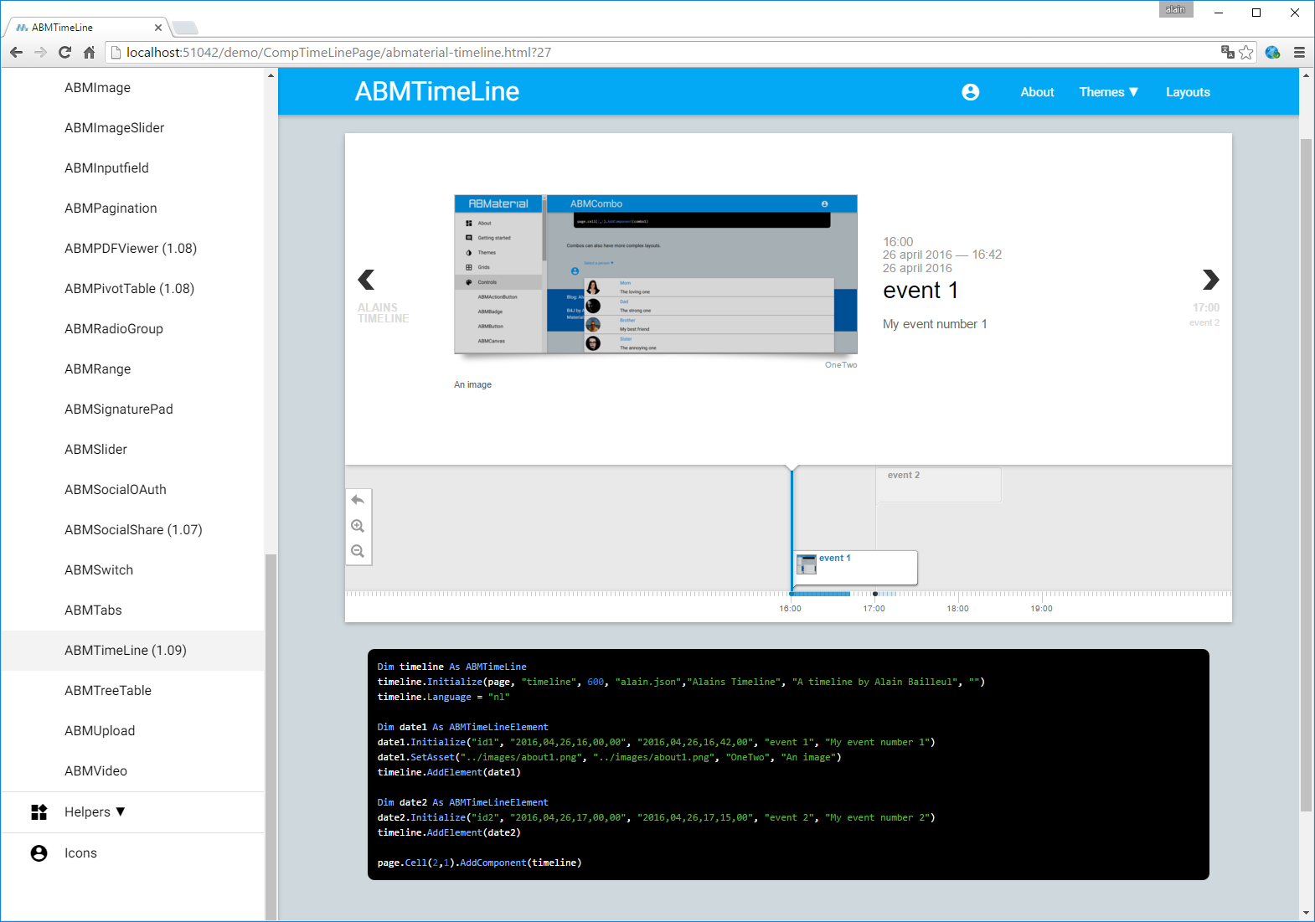Click the ABMCombo screenshot thumbnail
Image resolution: width=1315 pixels, height=922 pixels.
click(x=655, y=274)
